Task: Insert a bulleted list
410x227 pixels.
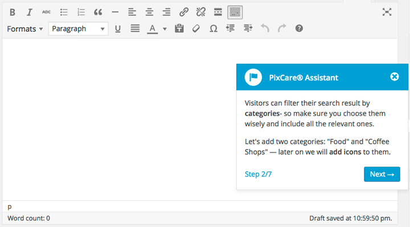Action: [64, 12]
